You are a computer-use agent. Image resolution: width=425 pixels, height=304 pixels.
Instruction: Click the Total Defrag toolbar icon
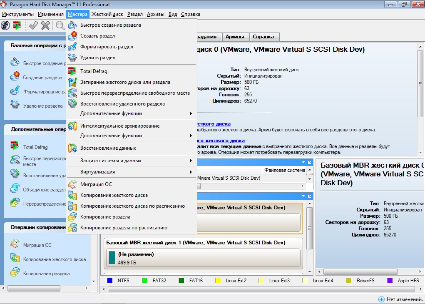coord(17,25)
